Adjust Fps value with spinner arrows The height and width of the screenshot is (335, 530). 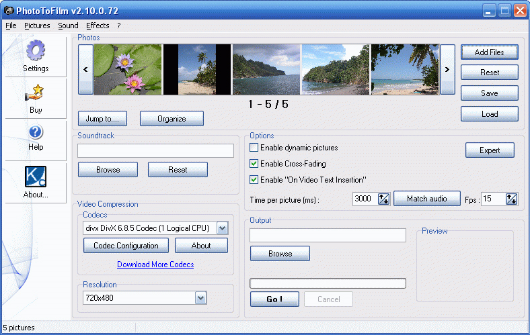[x=511, y=199]
